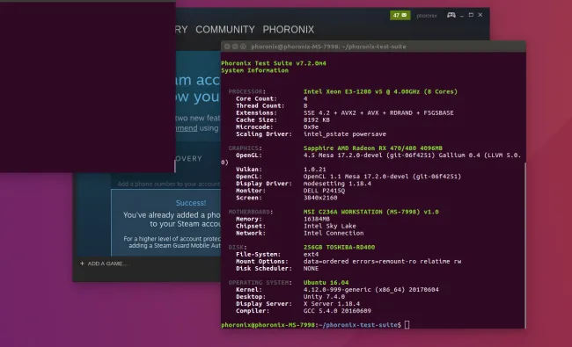Click the terminal title bar text
Viewport: 572px width, 347px height.
(328, 47)
